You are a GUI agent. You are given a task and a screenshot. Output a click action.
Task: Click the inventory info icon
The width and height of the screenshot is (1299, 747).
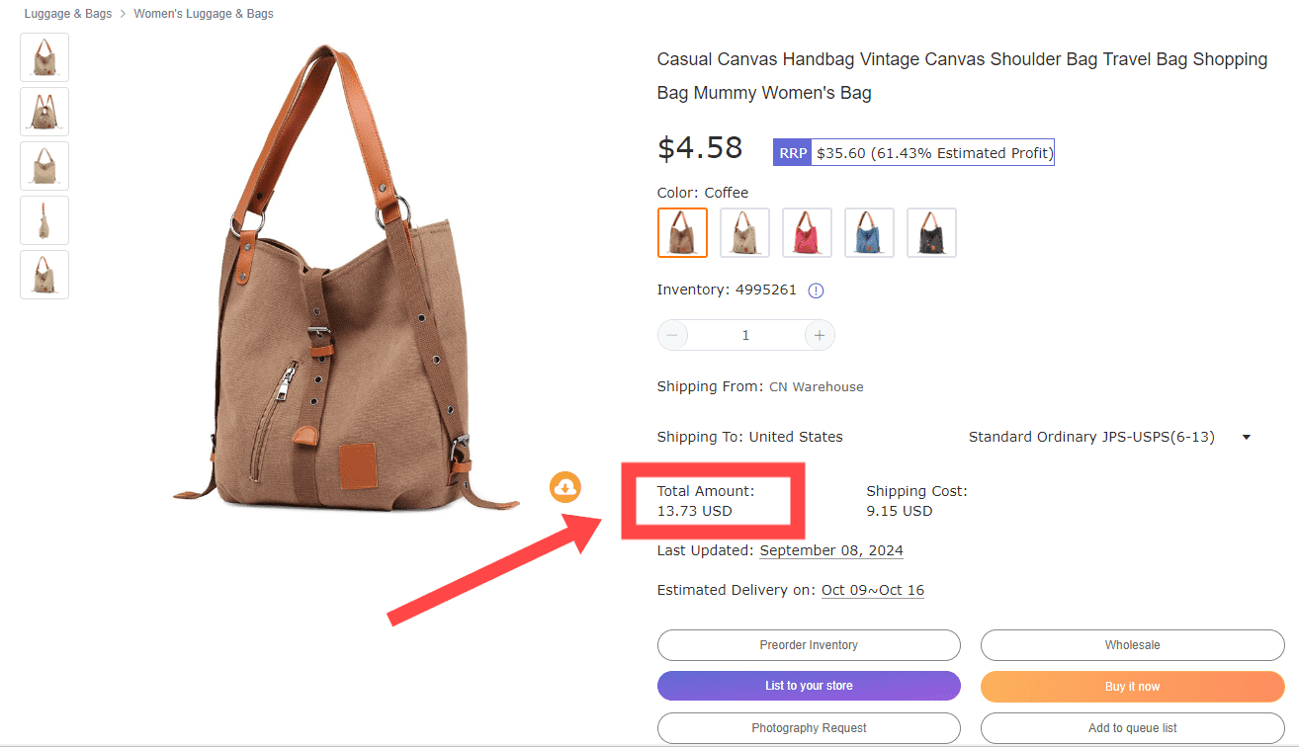tap(816, 290)
